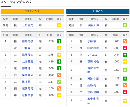The height and width of the screenshot is (107, 130).
Task: Click 先発 cell in the 日本ハム pitcher row
Action: click(71, 25)
